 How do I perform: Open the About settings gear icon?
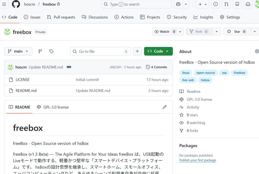[x=257, y=51]
